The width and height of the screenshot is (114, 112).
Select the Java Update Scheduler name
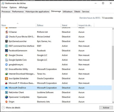click(x=18, y=79)
